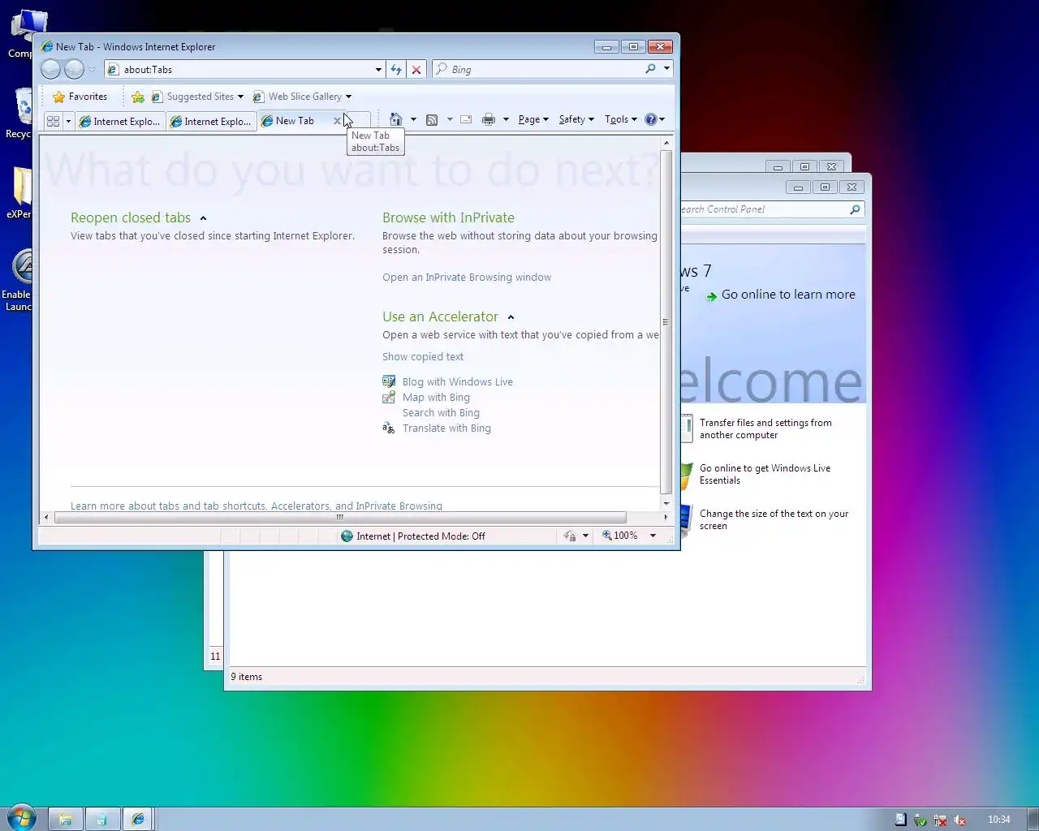The image size is (1039, 831).
Task: Click the Refresh icon beside the address bar
Action: point(396,70)
